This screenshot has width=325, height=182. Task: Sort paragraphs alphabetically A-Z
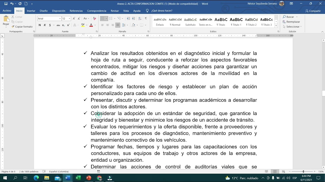point(140,18)
